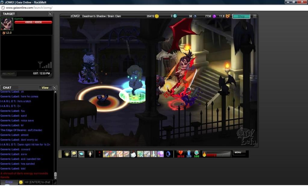
Task: Click the blonde avatar on green ring
Action: (x=135, y=80)
